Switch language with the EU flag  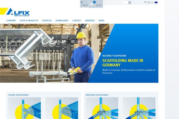pyautogui.click(x=156, y=2)
